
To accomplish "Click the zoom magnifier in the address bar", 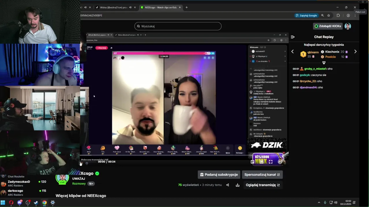I will (x=323, y=16).
